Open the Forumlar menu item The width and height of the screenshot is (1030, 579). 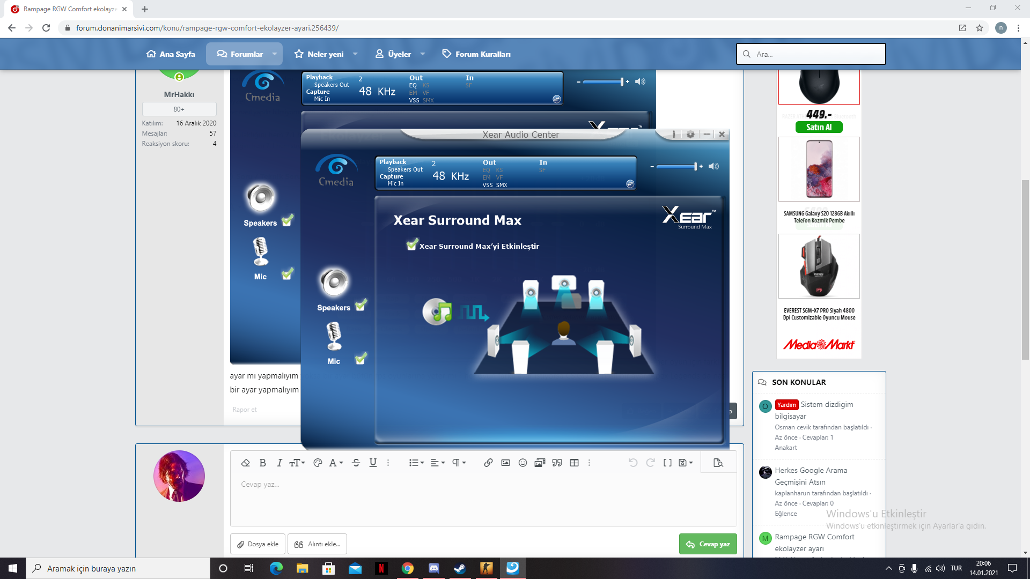pyautogui.click(x=240, y=54)
